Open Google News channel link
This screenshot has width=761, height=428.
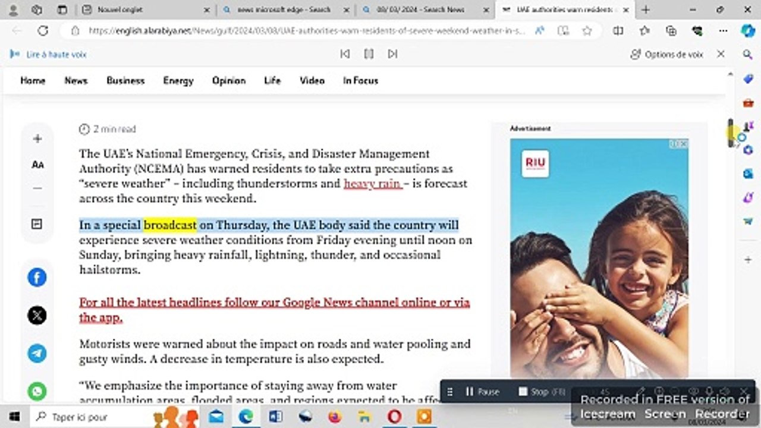(274, 310)
